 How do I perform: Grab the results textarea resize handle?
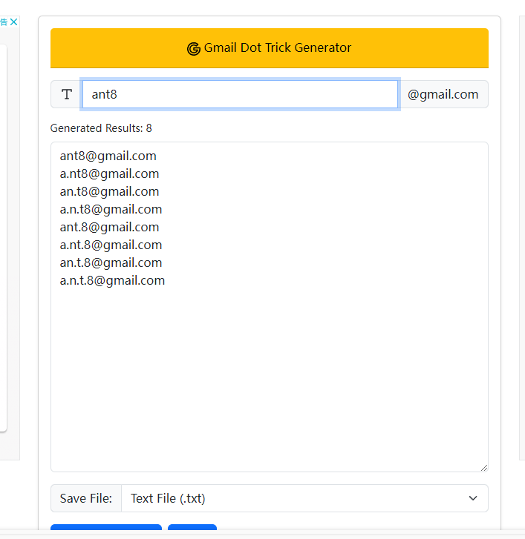484,468
